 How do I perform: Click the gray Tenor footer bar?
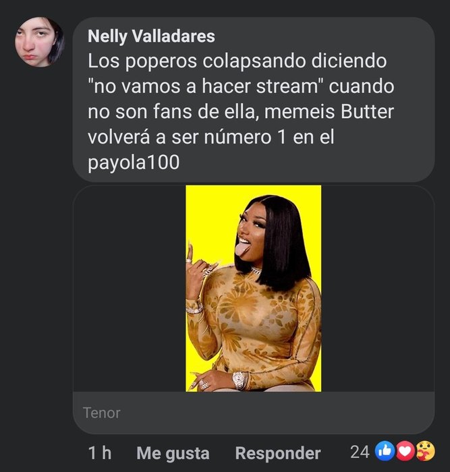tap(253, 413)
